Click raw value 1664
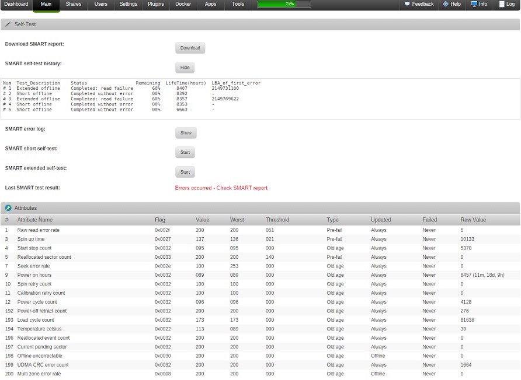This screenshot has width=521, height=380. click(x=466, y=364)
